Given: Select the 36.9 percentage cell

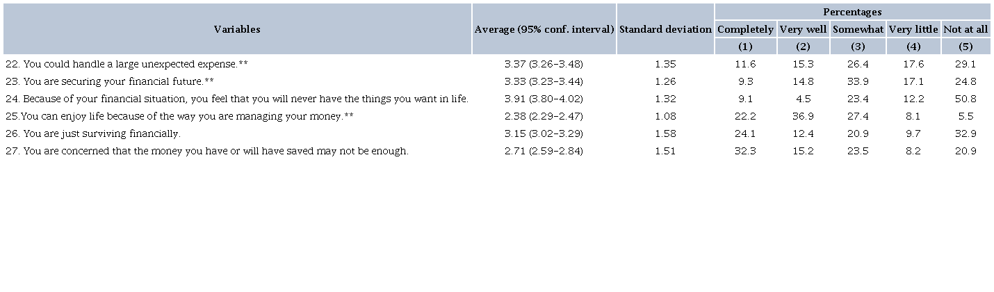Looking at the screenshot, I should [x=803, y=116].
